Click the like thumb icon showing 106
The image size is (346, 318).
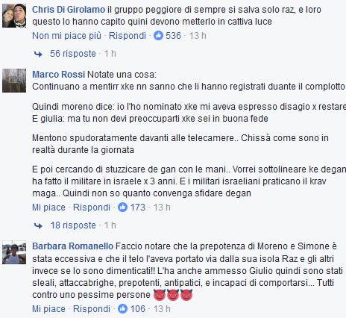click(122, 309)
